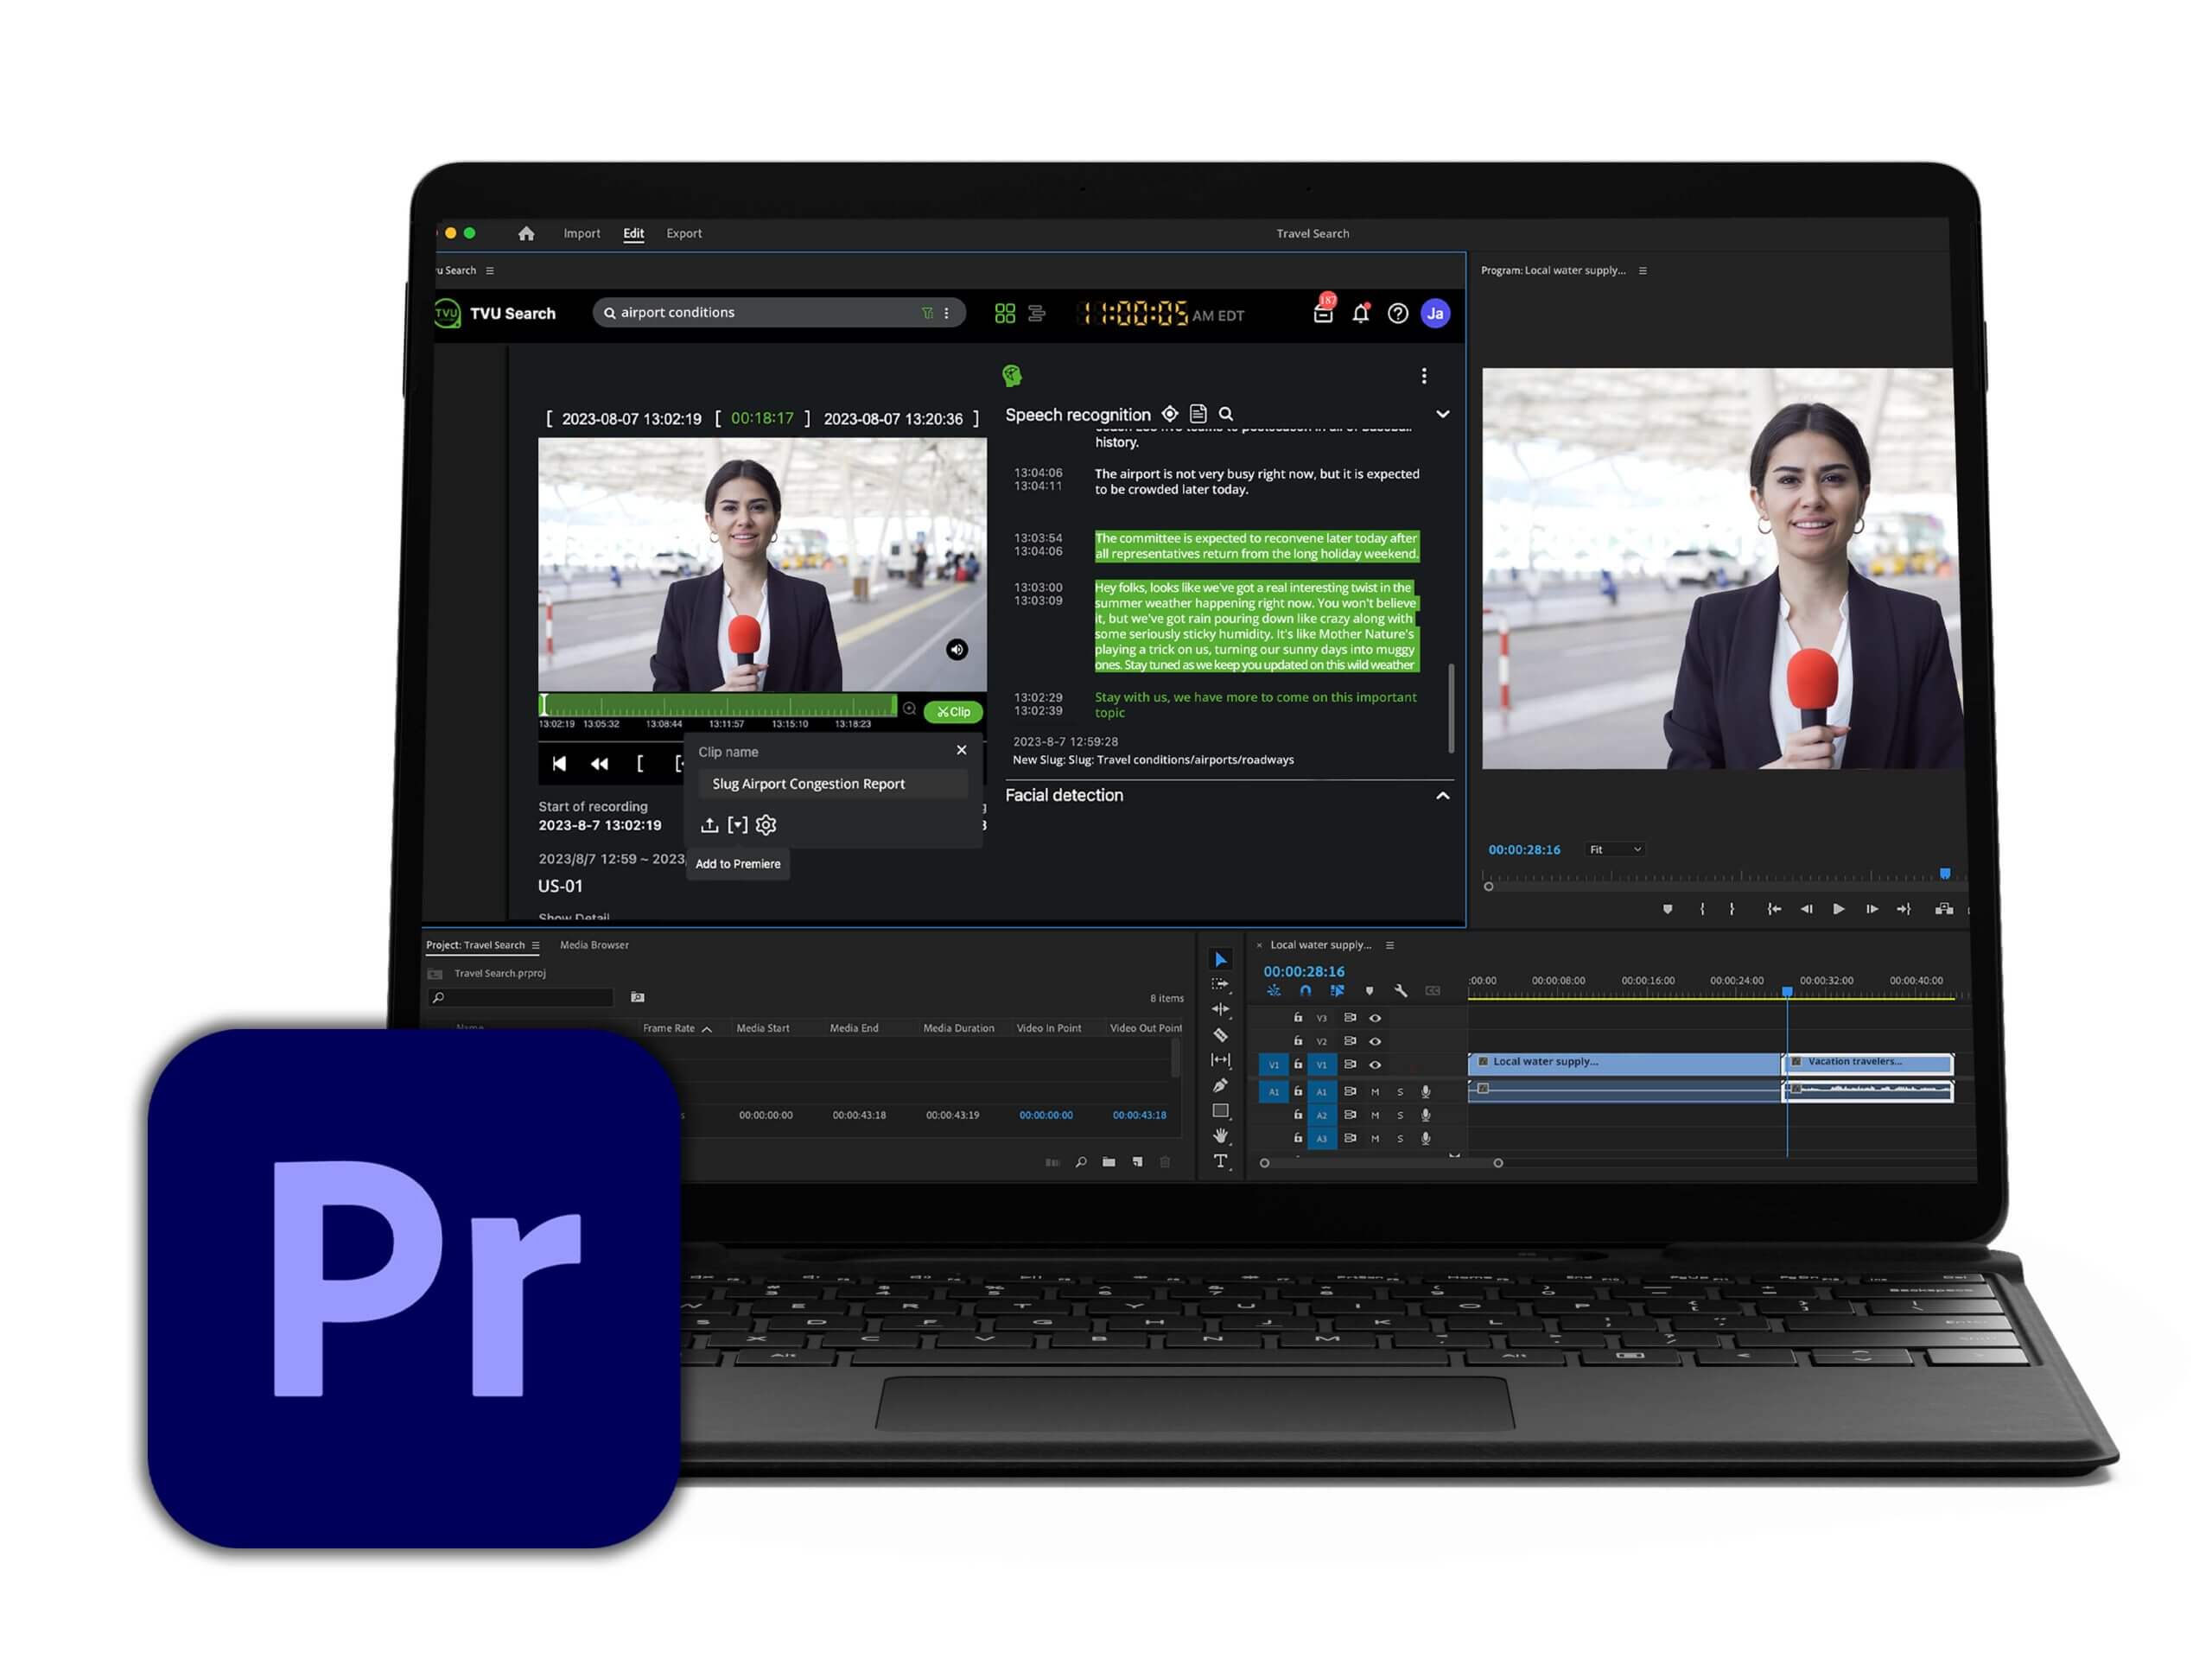Click the Mark In brace in Program monitor
Image resolution: width=2212 pixels, height=1659 pixels.
1702,909
